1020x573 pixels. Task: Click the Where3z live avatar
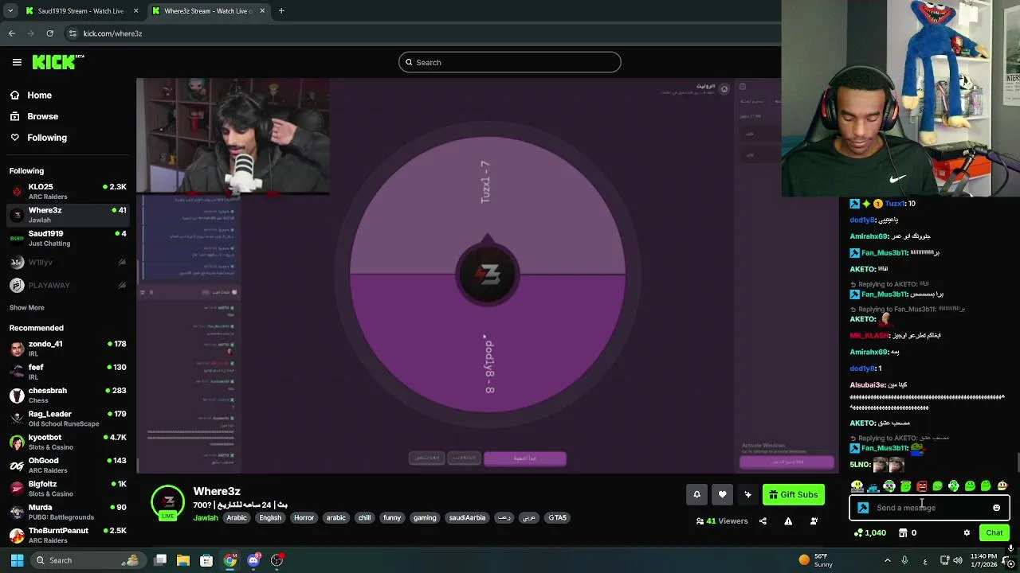(167, 502)
